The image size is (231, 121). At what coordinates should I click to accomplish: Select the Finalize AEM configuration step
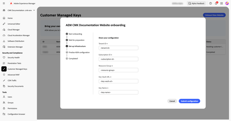pos(78,52)
